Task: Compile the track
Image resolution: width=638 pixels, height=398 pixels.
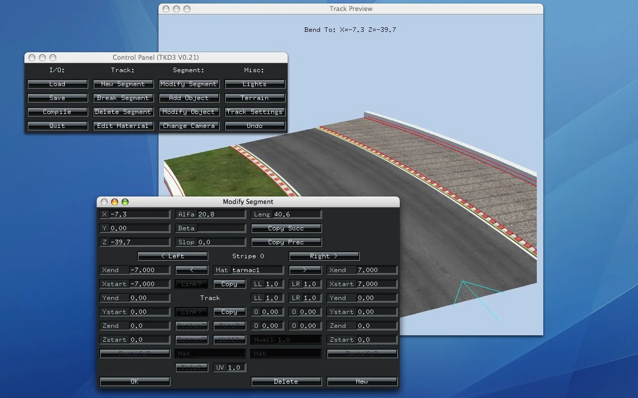Action: click(x=57, y=111)
